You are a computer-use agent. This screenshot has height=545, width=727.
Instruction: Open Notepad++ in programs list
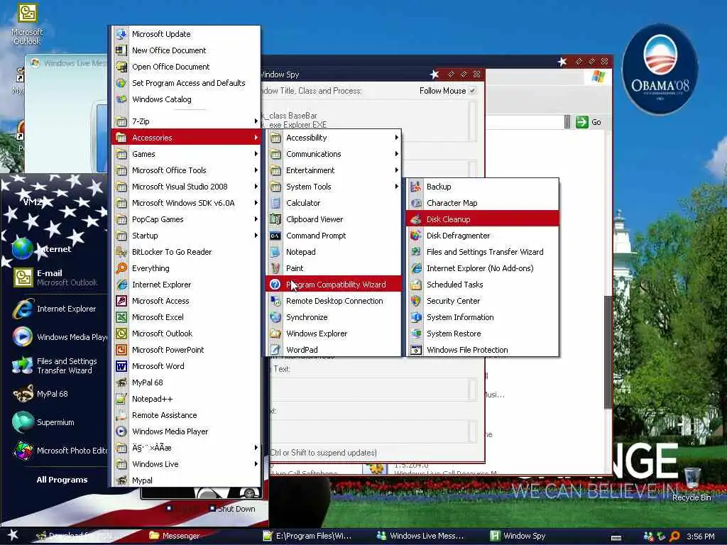(x=187, y=399)
